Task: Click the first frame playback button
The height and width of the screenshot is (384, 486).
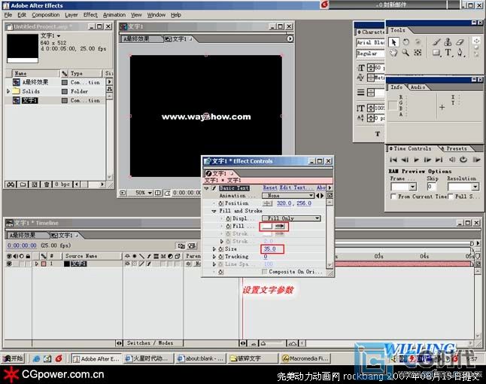Action: [x=393, y=160]
